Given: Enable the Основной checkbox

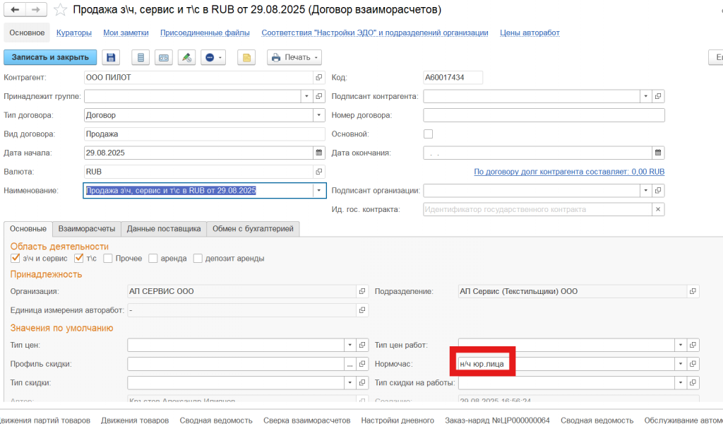Looking at the screenshot, I should (428, 134).
